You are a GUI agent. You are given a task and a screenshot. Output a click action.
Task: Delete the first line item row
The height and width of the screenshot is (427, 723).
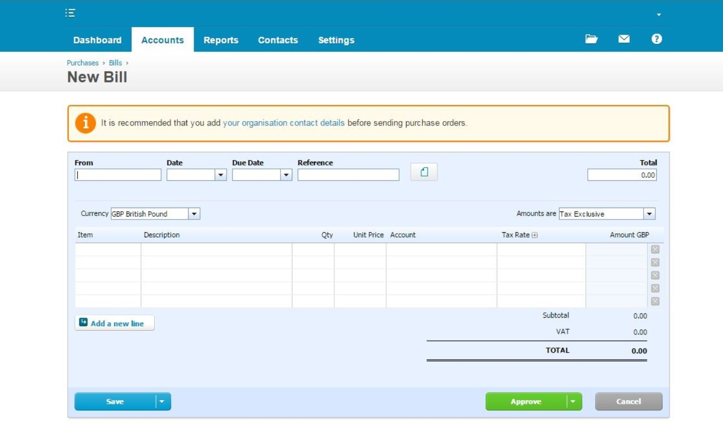point(655,250)
